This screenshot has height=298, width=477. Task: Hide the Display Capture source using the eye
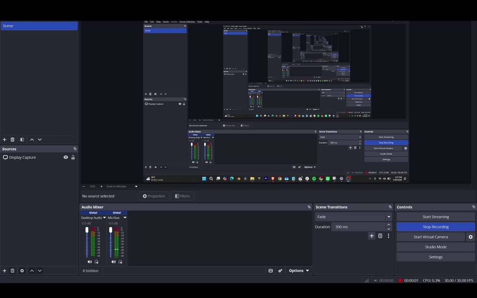66,157
